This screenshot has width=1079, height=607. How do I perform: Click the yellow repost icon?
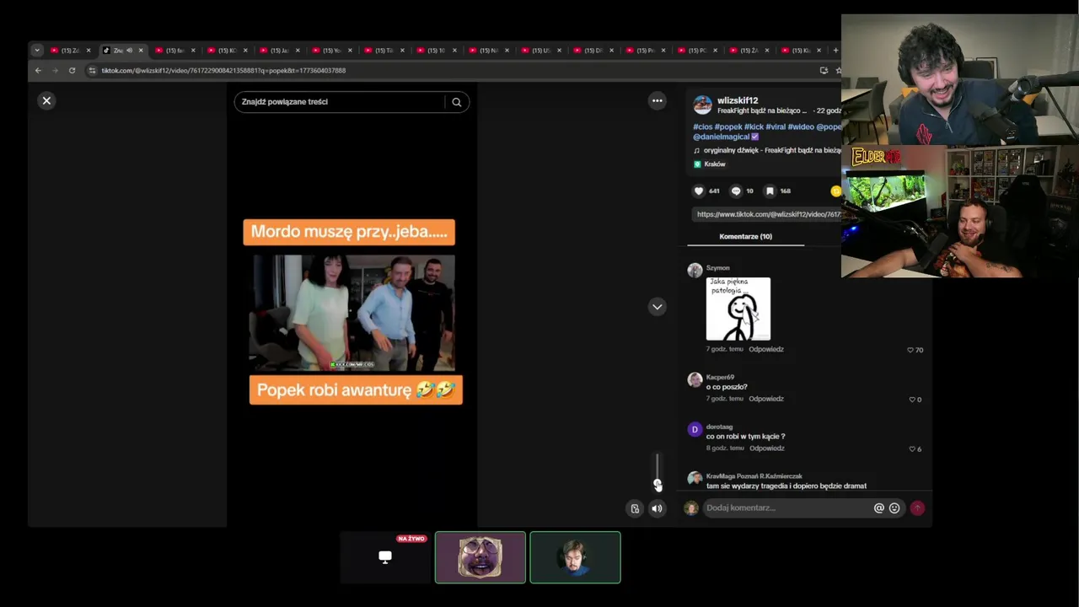pyautogui.click(x=835, y=191)
